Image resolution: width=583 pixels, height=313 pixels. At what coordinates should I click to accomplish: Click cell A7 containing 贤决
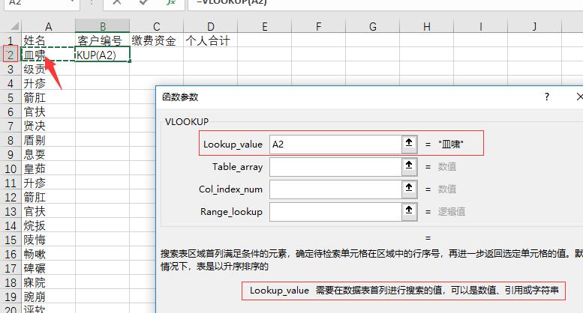pyautogui.click(x=48, y=126)
